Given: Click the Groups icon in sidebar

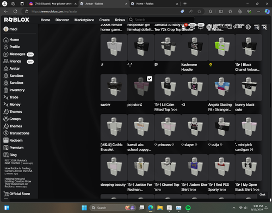Looking at the screenshot, I should pyautogui.click(x=6, y=119).
